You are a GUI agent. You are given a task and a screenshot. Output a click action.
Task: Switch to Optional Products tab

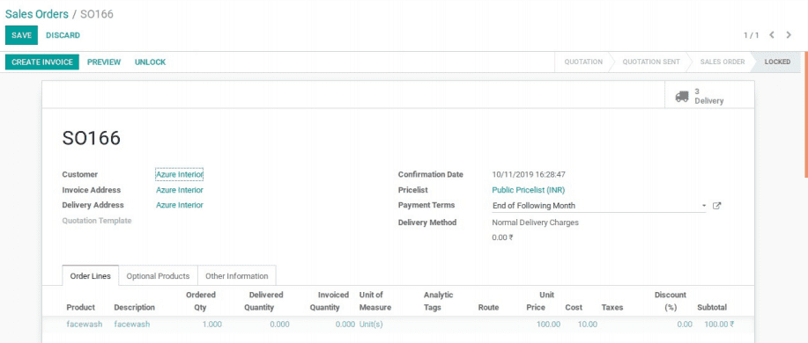point(159,275)
